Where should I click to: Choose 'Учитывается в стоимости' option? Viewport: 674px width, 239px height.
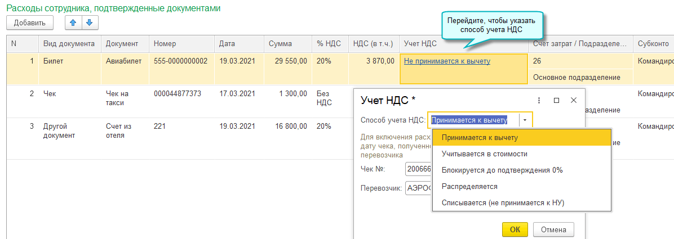pos(485,154)
